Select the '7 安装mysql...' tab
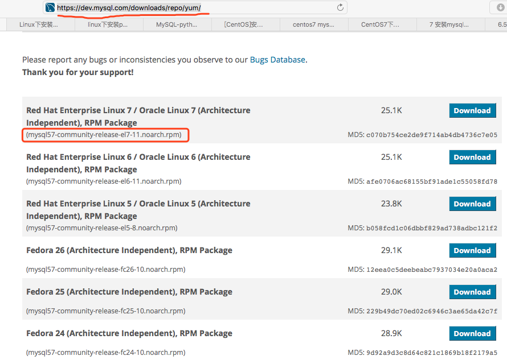This screenshot has height=364, width=507. pos(449,24)
